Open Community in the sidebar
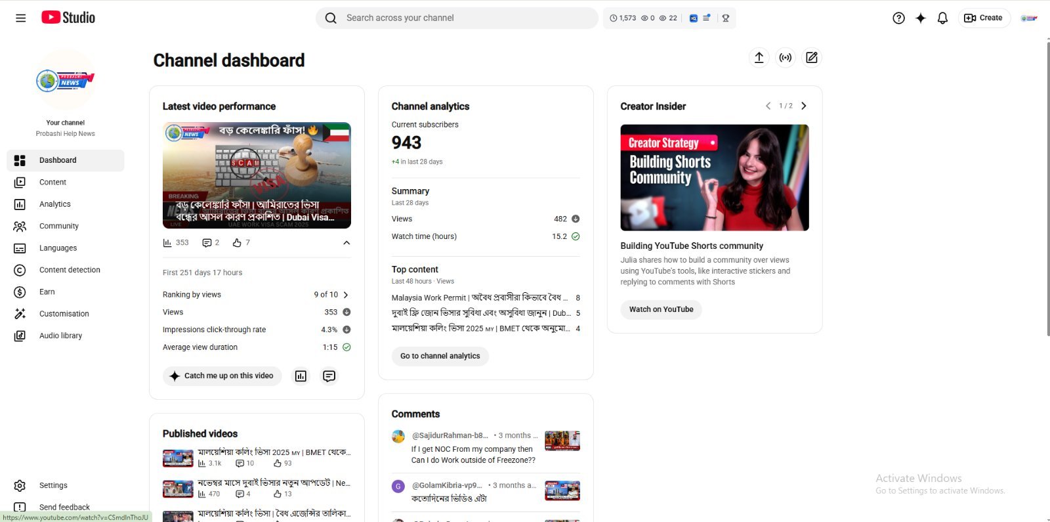The height and width of the screenshot is (522, 1050). tap(65, 226)
